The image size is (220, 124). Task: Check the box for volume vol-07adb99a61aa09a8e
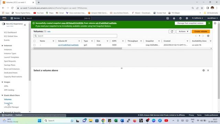pyautogui.click(x=34, y=45)
